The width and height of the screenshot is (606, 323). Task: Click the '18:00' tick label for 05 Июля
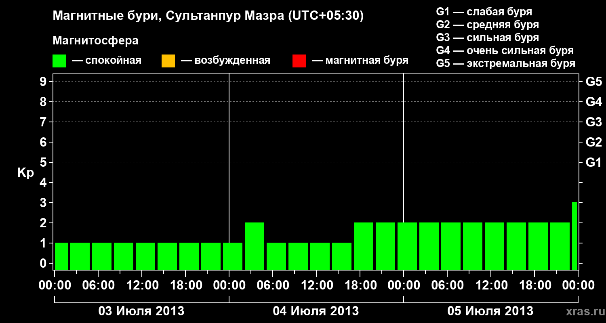click(x=534, y=285)
